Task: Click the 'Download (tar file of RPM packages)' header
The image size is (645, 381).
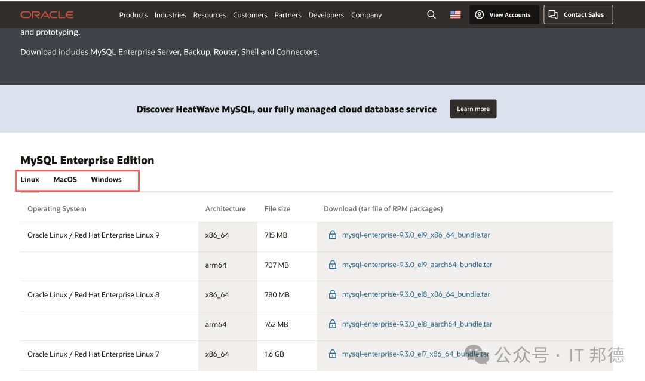Action: [x=383, y=208]
